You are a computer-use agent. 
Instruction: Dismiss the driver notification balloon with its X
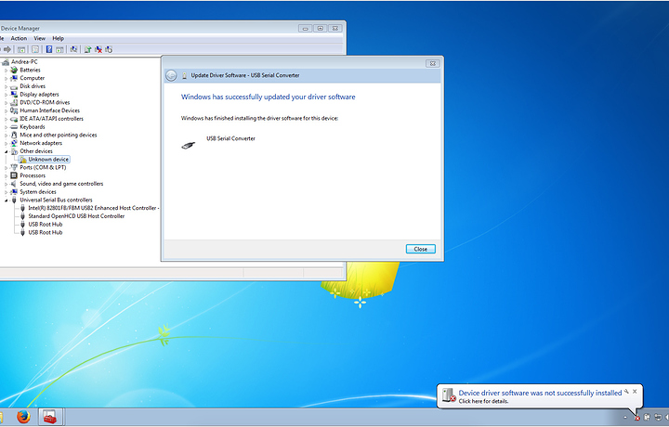(x=635, y=391)
